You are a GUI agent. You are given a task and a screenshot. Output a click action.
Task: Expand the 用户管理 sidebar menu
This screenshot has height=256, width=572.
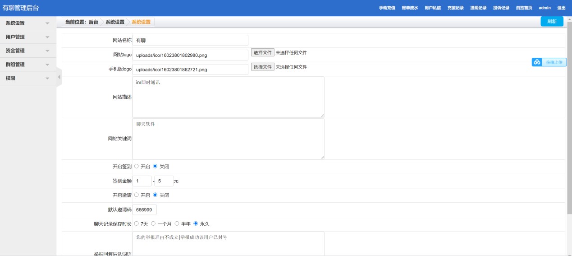[28, 37]
